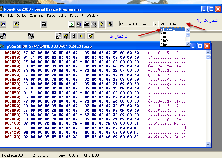Image resolution: width=222 pixels, height=158 pixels.
Task: Click the Write Device icon
Action: pyautogui.click(x=31, y=36)
